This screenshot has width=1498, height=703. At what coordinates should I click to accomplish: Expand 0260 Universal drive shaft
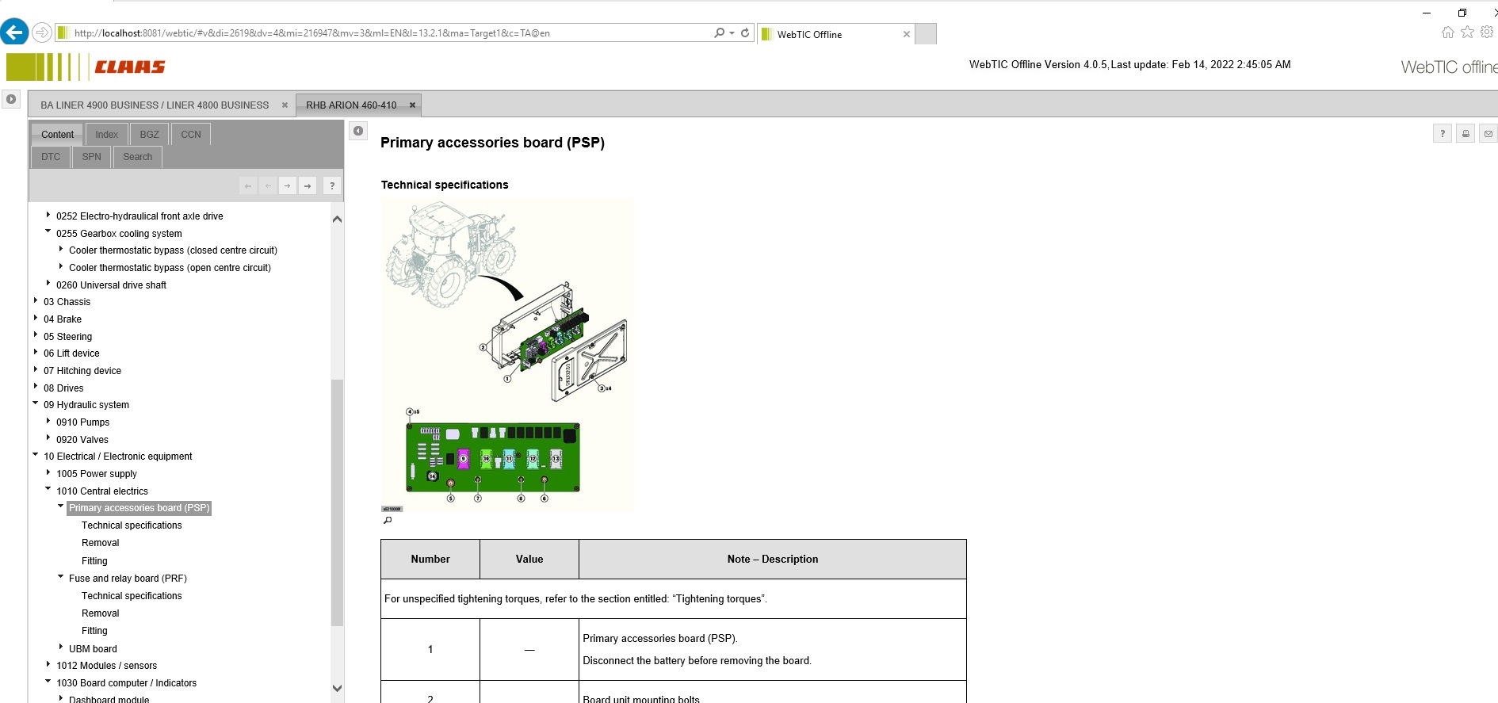coord(48,283)
